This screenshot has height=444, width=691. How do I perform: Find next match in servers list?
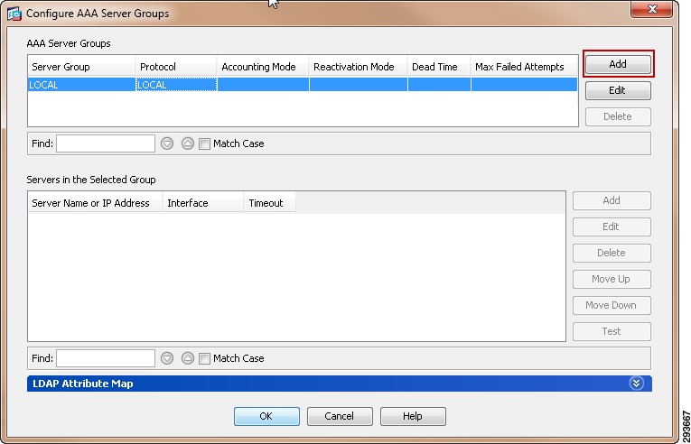coord(167,358)
